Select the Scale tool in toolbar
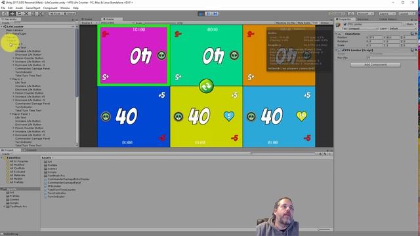 pyautogui.click(x=26, y=13)
